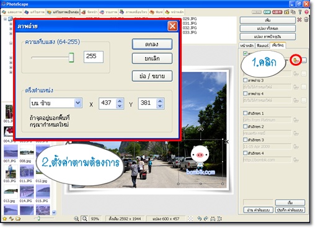
Task: Select the batch editor tab in main toolbar
Action: 63,12
